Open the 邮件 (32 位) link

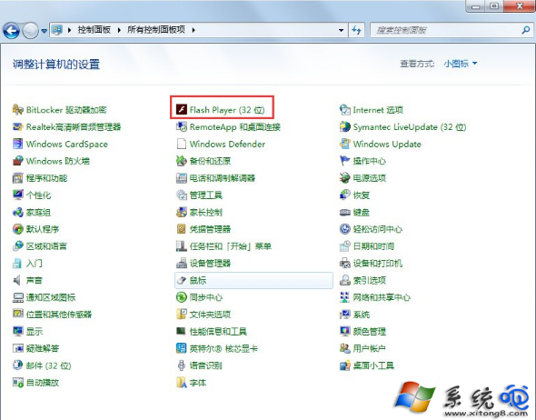point(48,365)
